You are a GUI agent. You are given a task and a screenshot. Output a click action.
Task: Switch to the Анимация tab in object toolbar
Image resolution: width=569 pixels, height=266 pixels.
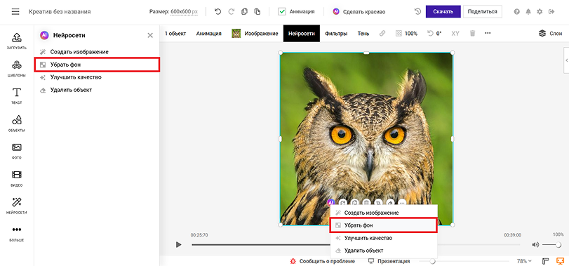208,34
